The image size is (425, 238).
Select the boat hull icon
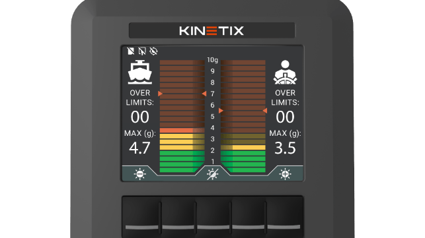coord(140,72)
